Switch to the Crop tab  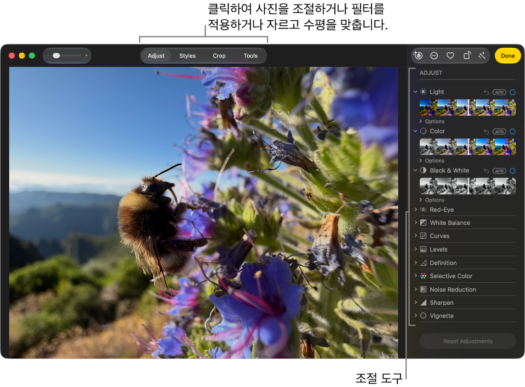(x=219, y=56)
